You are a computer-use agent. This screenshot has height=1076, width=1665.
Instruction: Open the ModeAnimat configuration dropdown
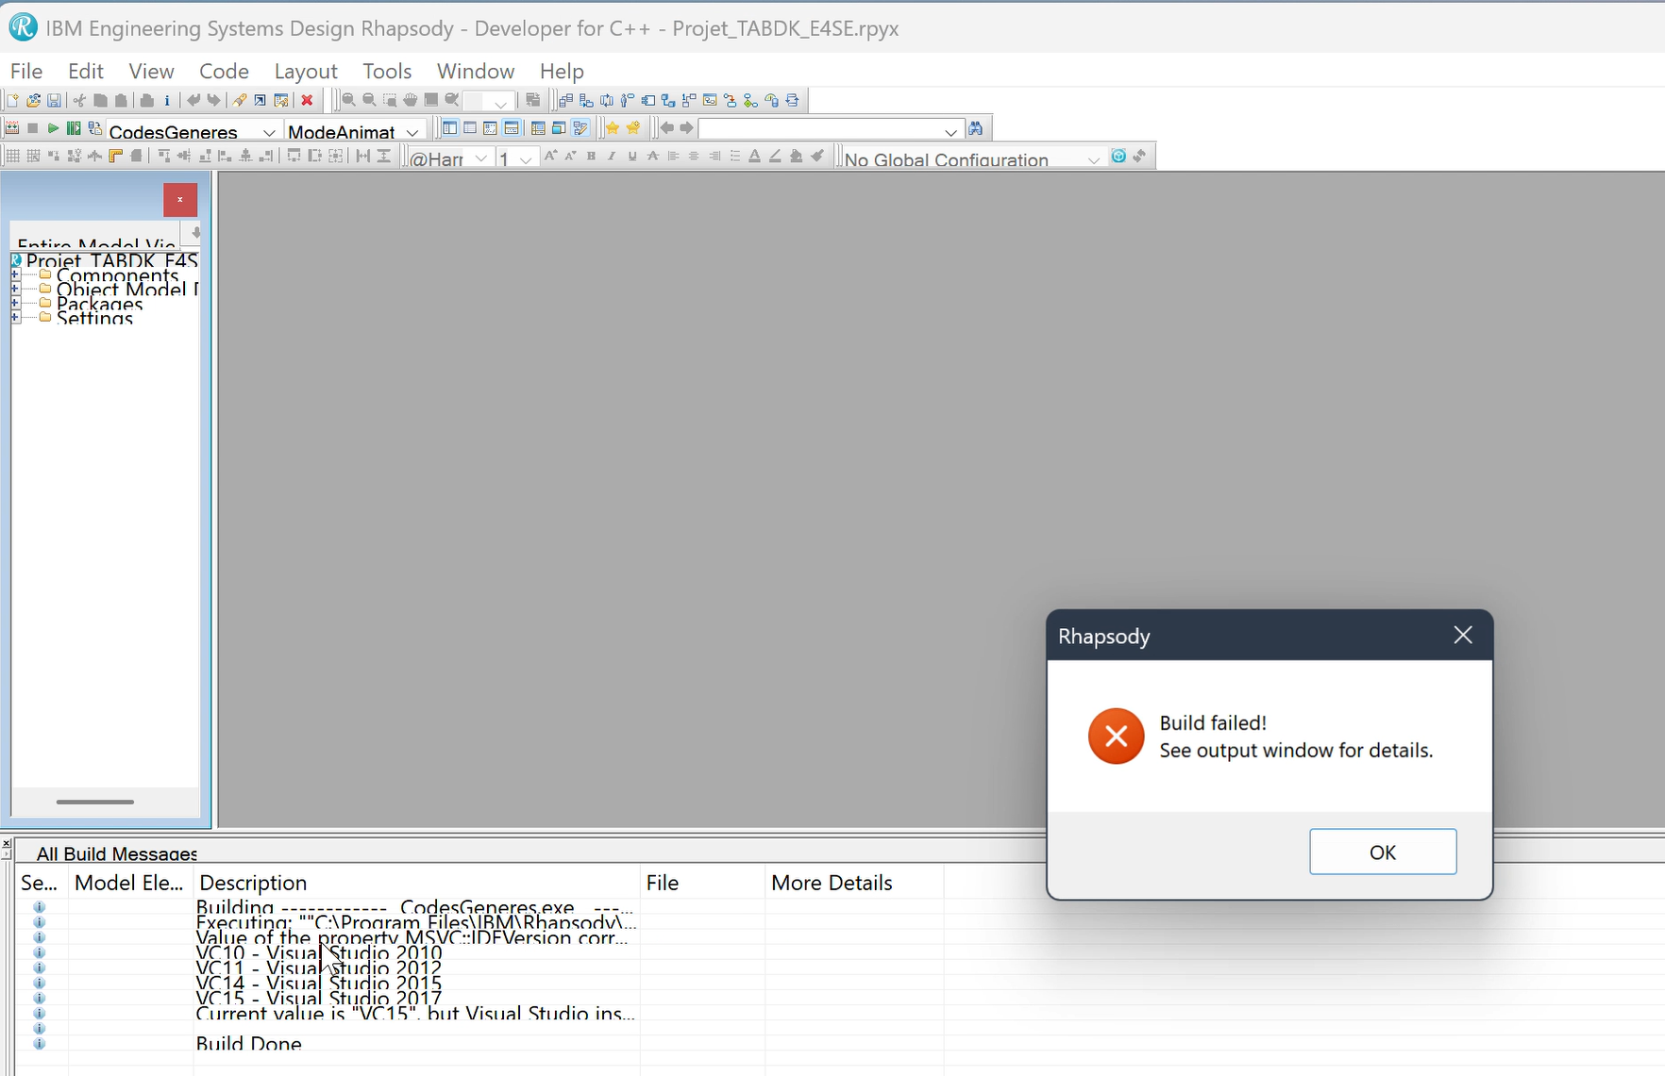(412, 132)
